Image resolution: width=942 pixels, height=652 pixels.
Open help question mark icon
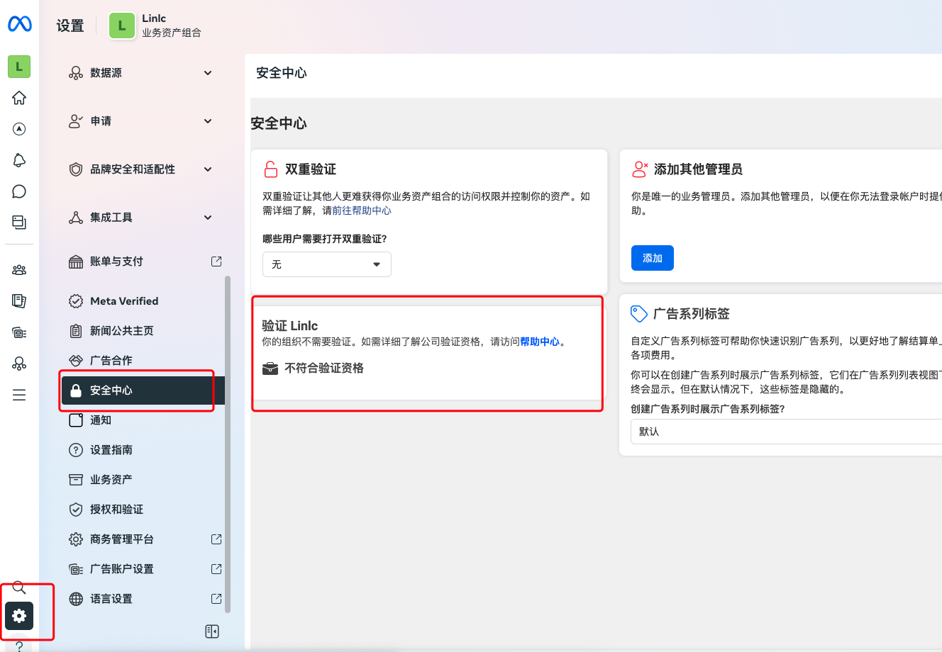pyautogui.click(x=19, y=646)
